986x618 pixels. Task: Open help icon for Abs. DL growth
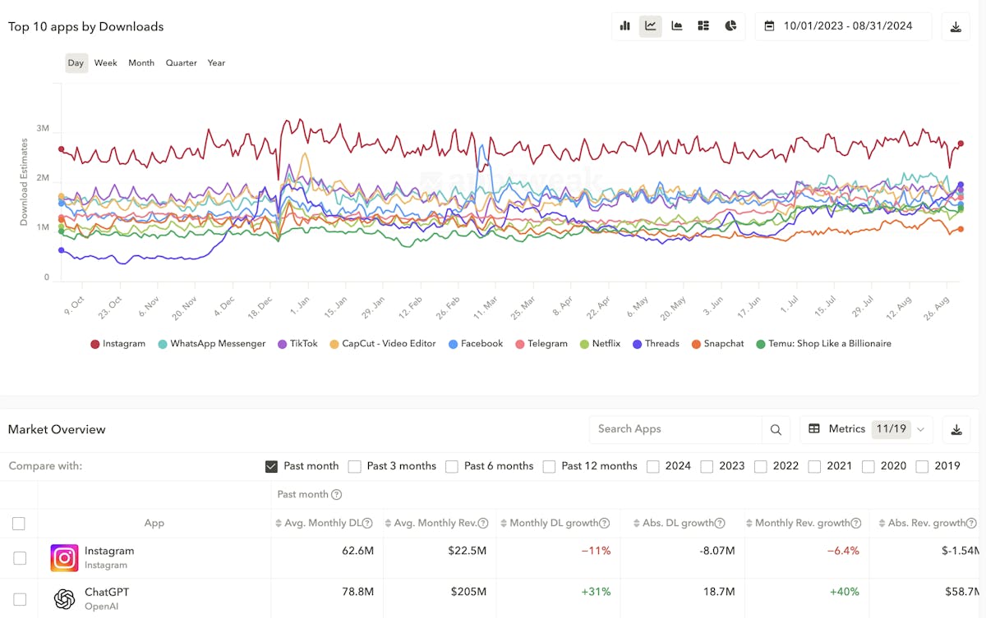[x=721, y=524]
